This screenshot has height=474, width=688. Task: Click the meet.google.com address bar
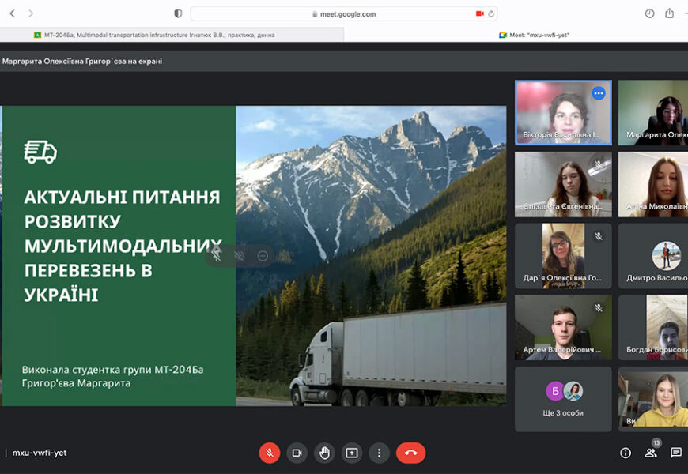(x=344, y=13)
